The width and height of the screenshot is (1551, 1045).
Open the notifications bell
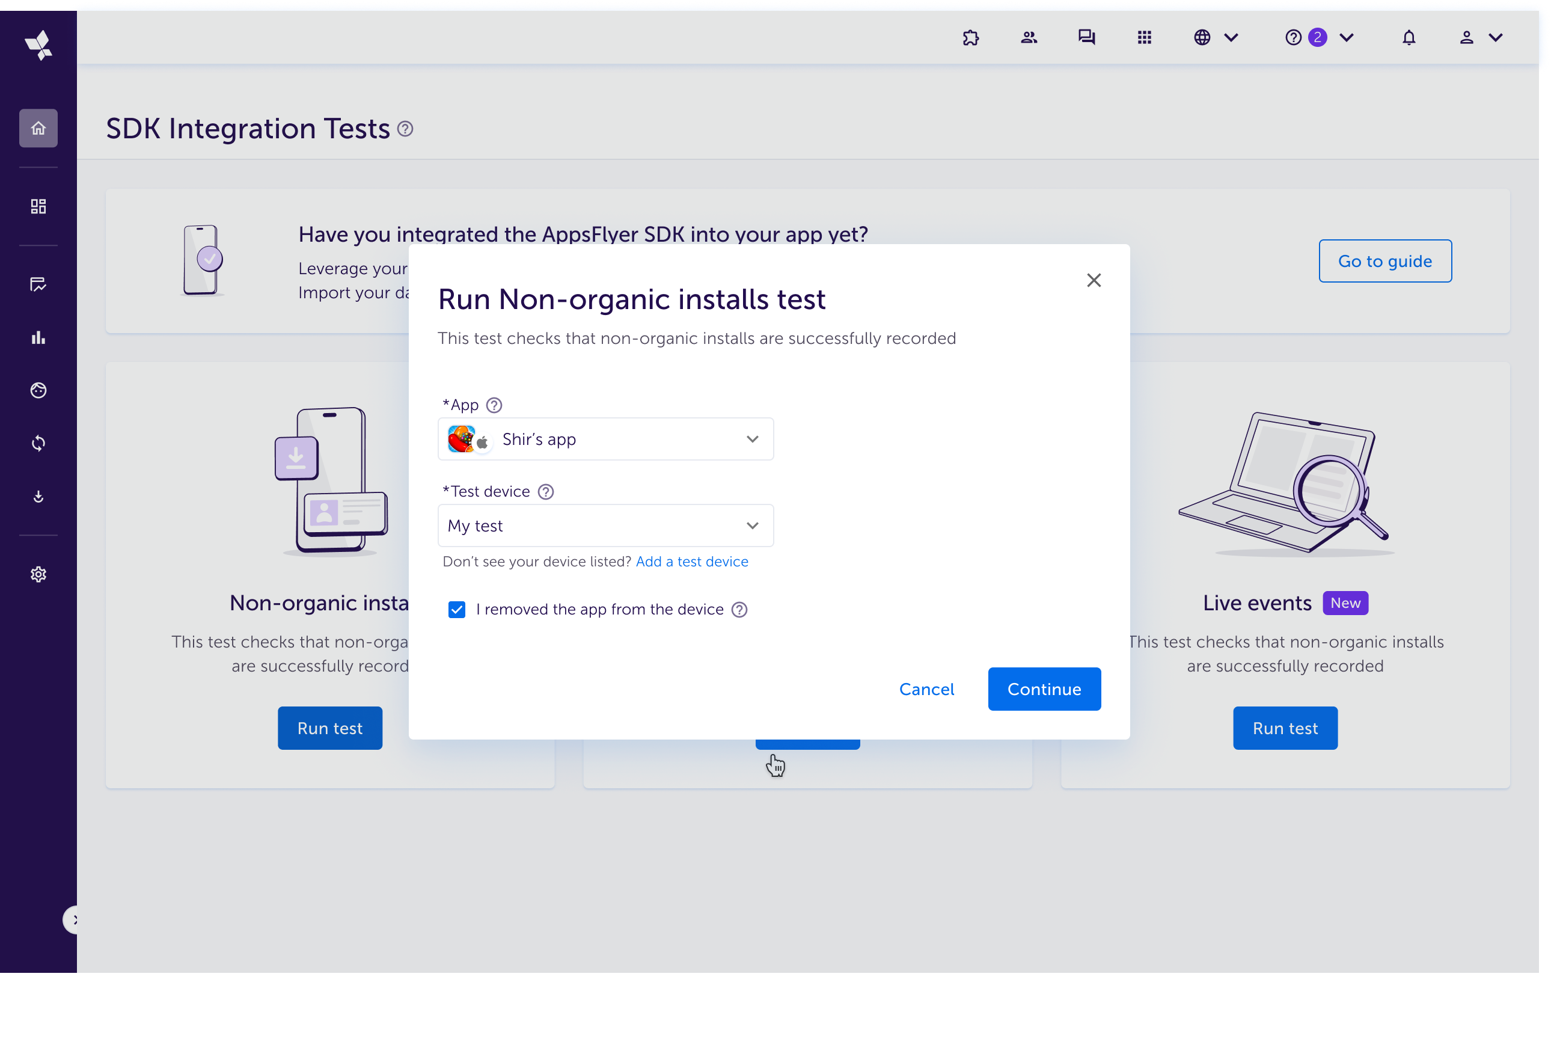(1409, 37)
